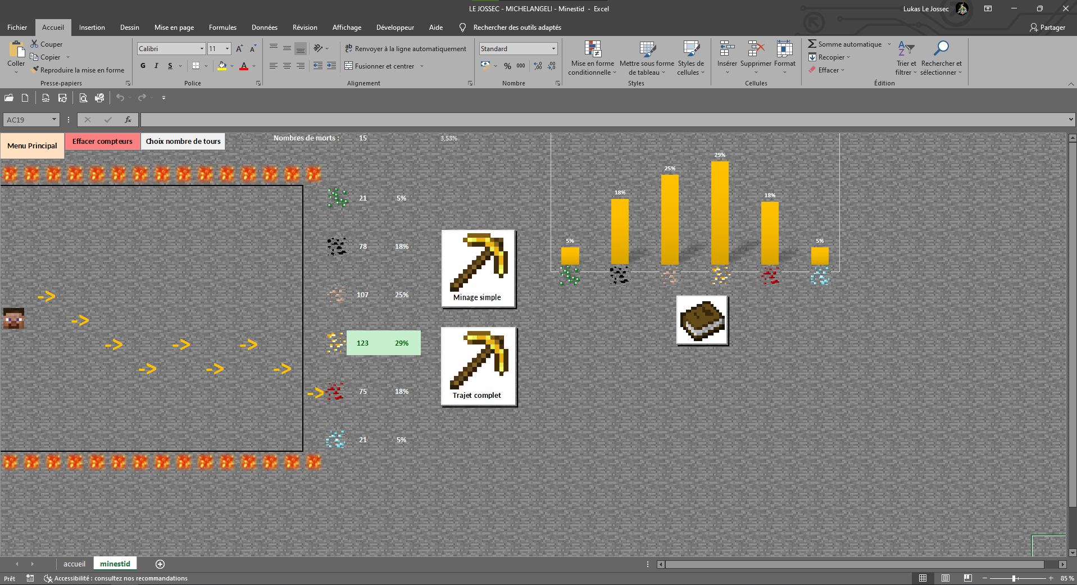Toggle bold formatting with G button
The width and height of the screenshot is (1077, 585).
click(x=143, y=66)
